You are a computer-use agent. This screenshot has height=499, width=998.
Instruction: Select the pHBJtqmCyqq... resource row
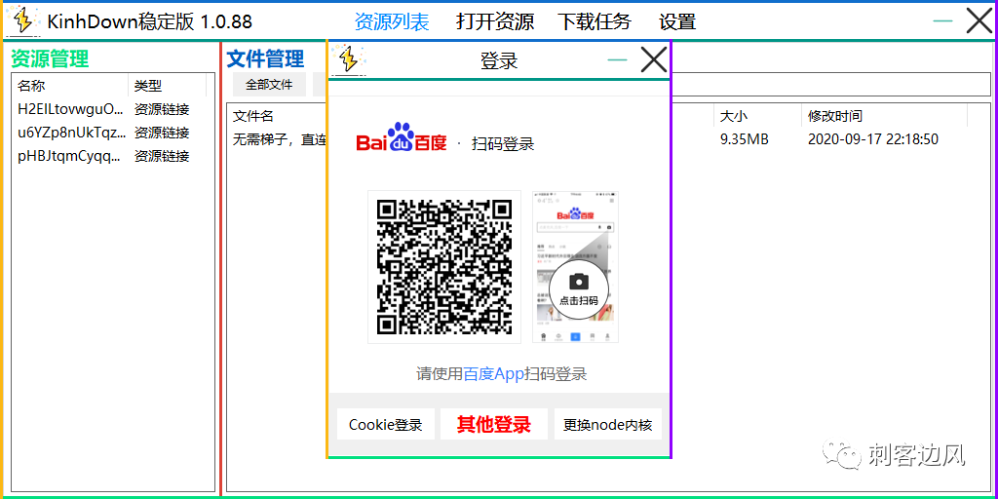tap(113, 156)
